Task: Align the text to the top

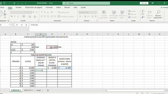Action: click(x=42, y=12)
